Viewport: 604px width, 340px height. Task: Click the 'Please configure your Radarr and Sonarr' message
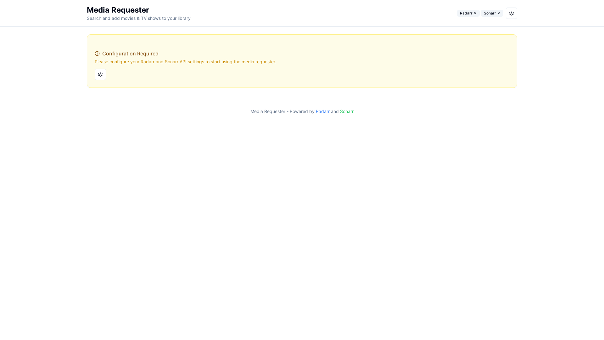(185, 62)
